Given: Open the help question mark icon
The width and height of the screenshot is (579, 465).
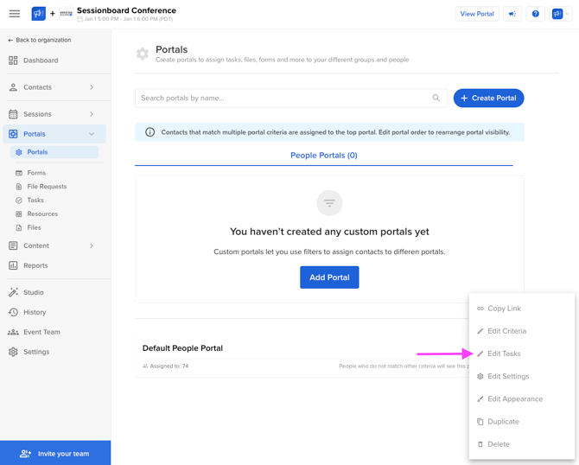Looking at the screenshot, I should tap(535, 14).
